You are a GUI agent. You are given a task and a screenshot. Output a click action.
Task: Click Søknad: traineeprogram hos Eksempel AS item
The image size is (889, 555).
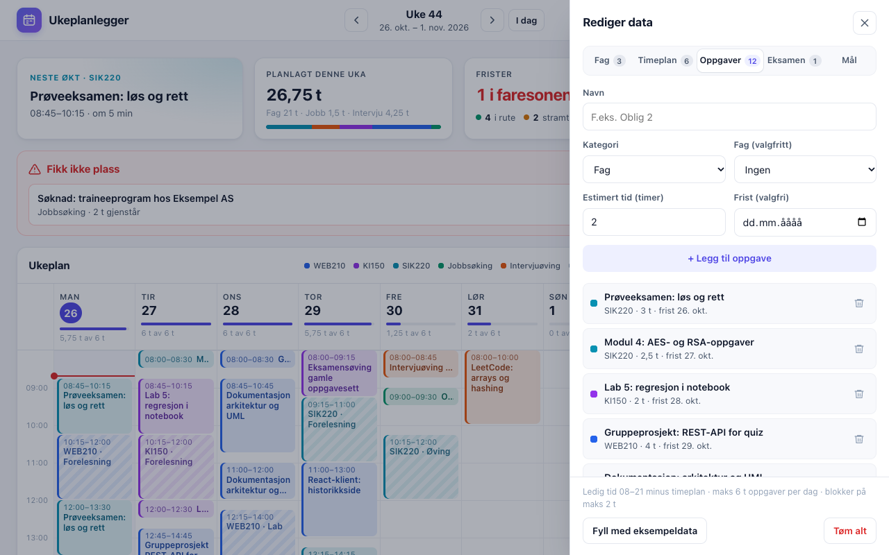point(297,205)
